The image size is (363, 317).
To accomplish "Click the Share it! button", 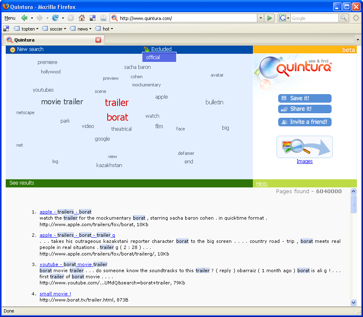I will pos(305,109).
